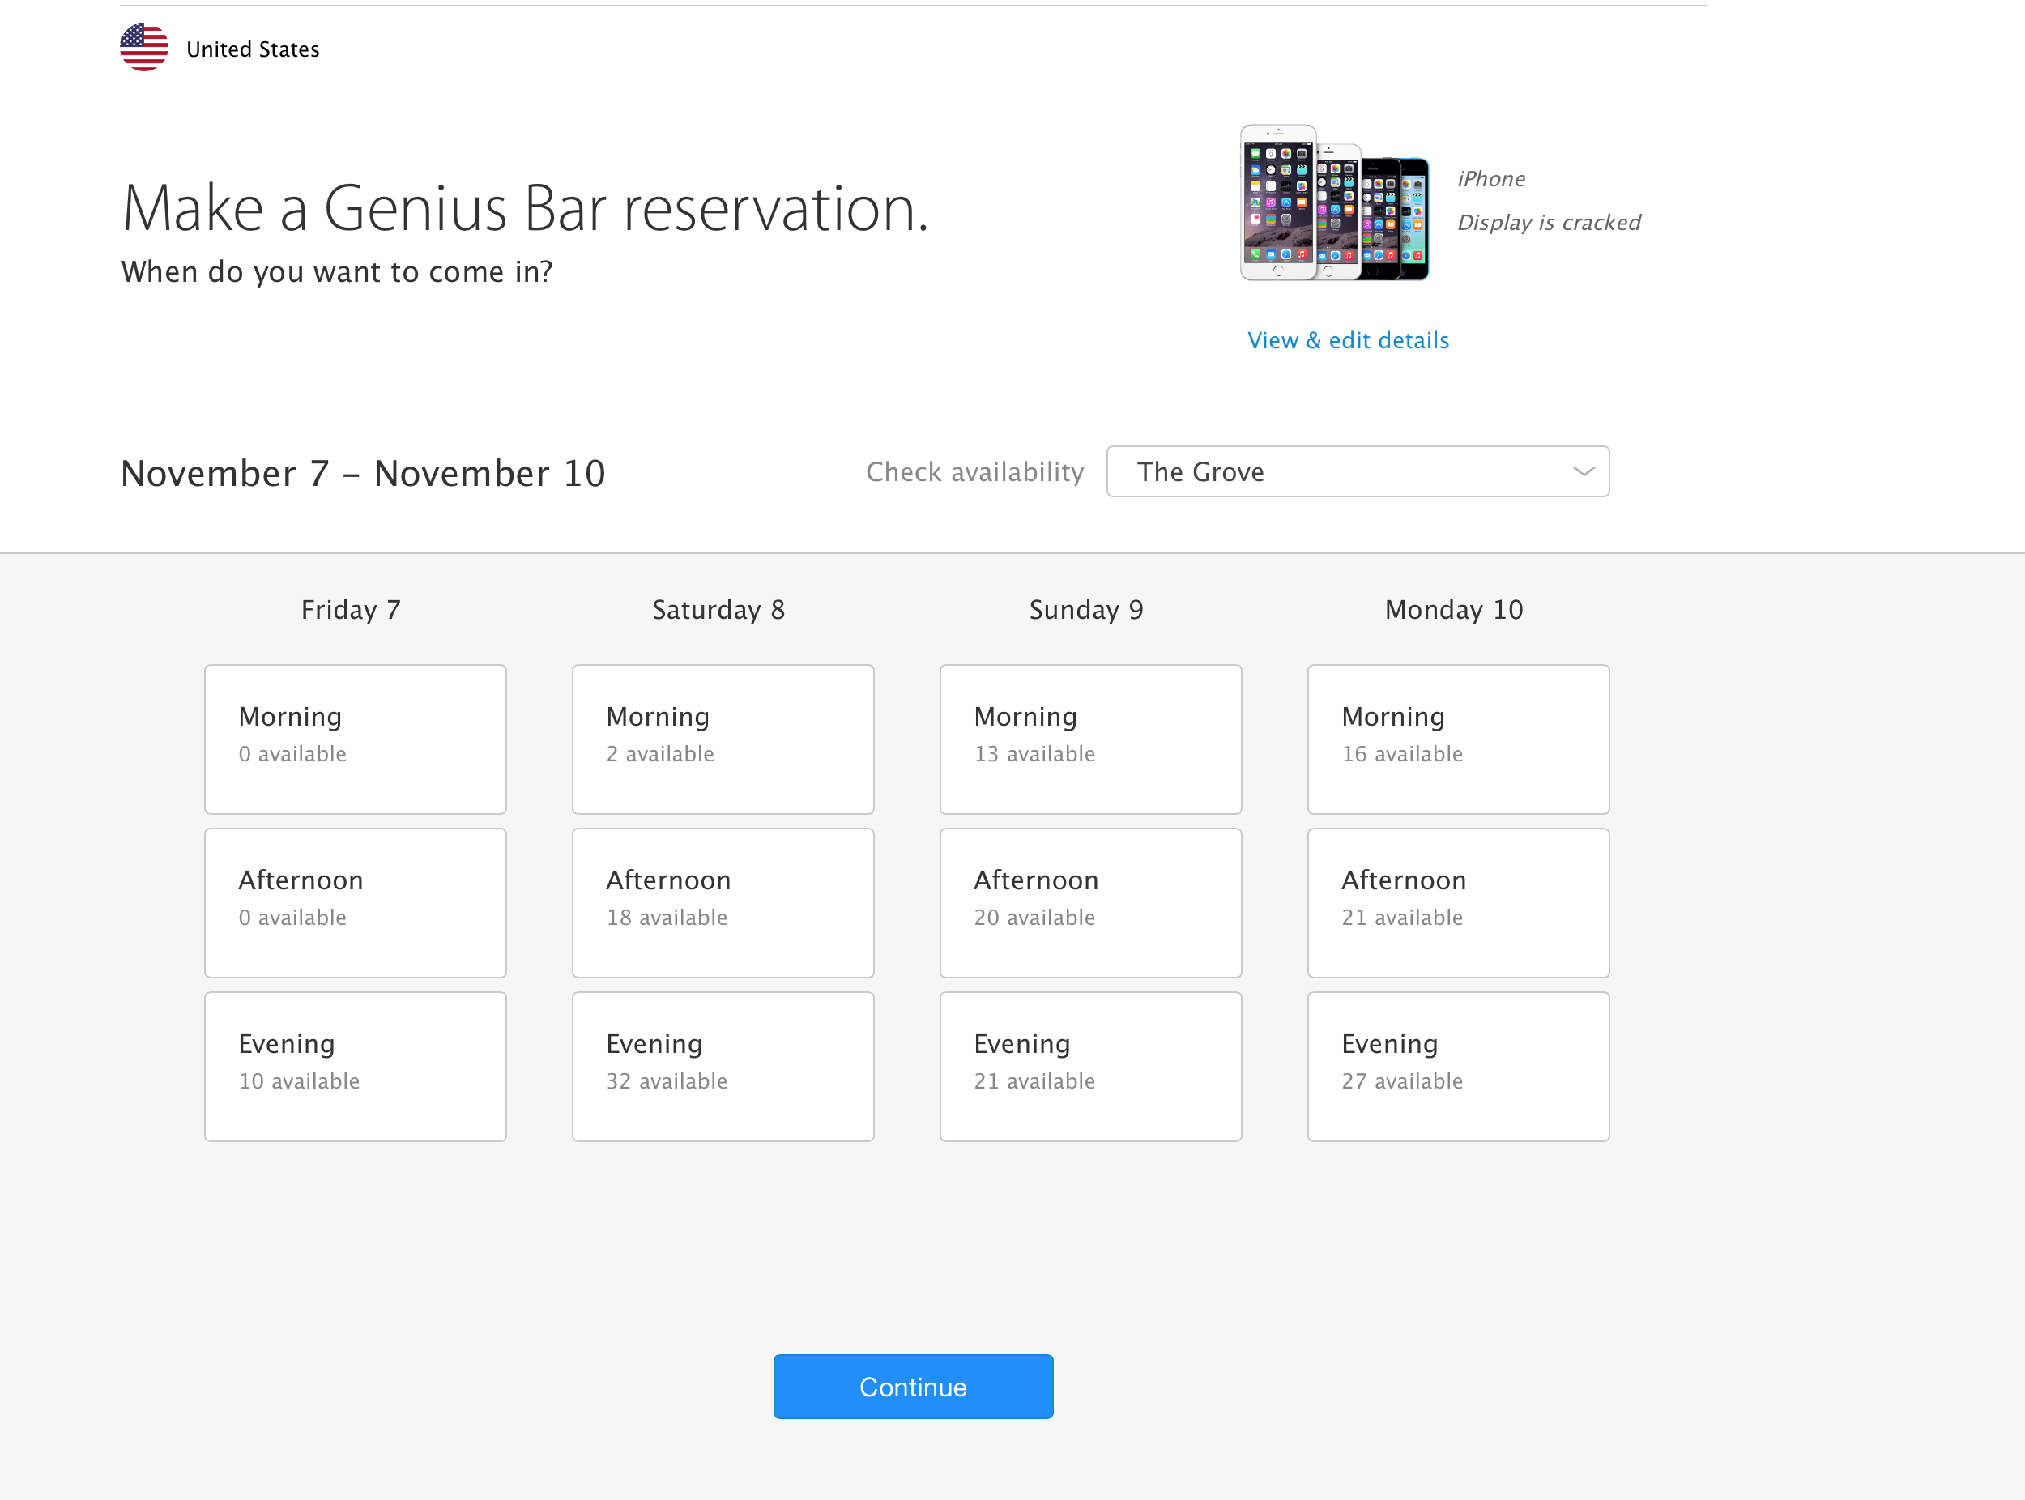The width and height of the screenshot is (2025, 1500).
Task: Click the iPhone product image
Action: click(1333, 203)
